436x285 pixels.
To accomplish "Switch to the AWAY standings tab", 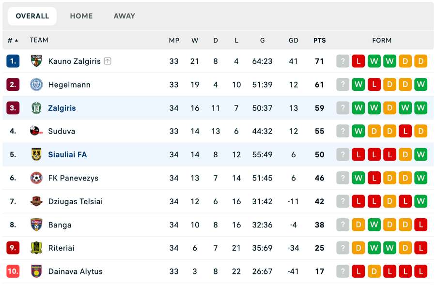I will (125, 16).
